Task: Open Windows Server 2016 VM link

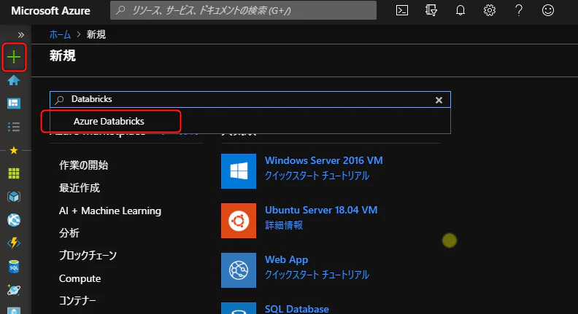Action: coord(323,160)
